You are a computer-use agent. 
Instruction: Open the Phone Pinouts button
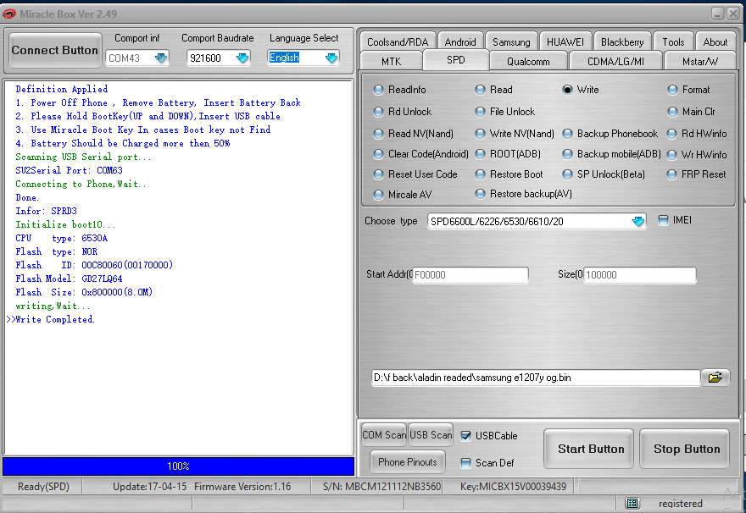click(x=407, y=462)
